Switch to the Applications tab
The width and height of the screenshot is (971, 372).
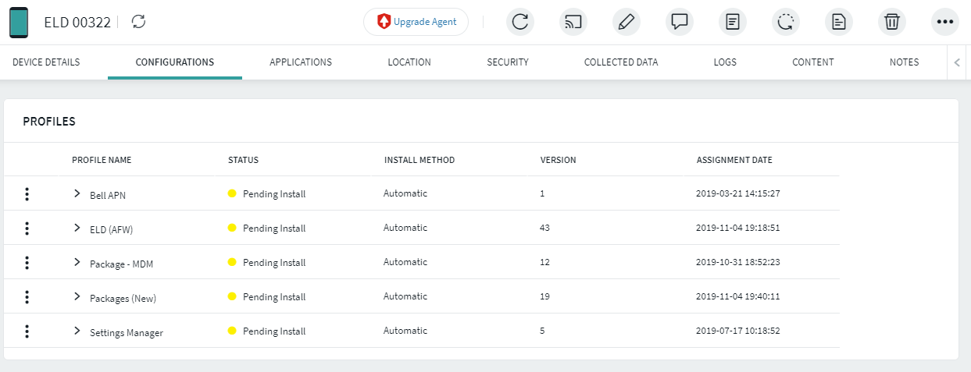pos(301,62)
